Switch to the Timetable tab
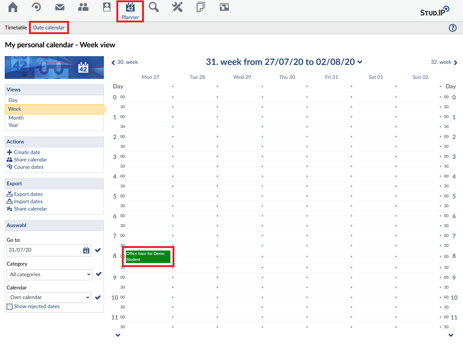The height and width of the screenshot is (347, 463). pyautogui.click(x=16, y=28)
